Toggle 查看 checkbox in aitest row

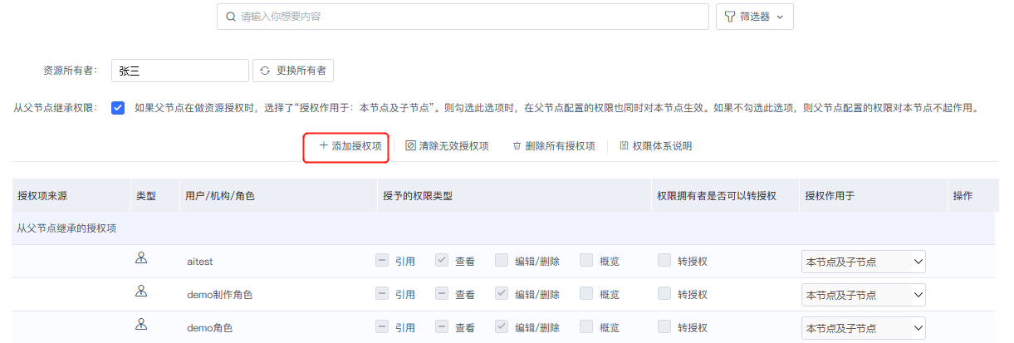point(442,261)
